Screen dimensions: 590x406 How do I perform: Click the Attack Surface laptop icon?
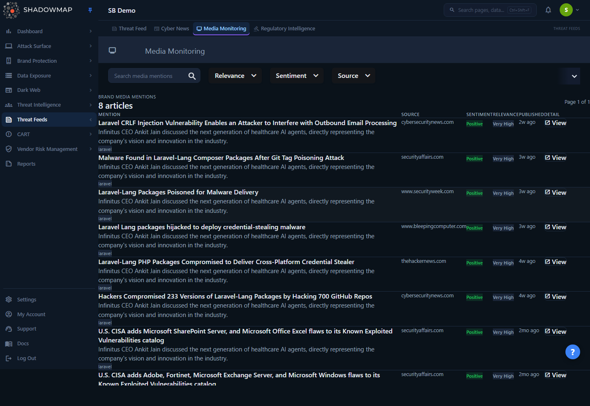tap(9, 46)
